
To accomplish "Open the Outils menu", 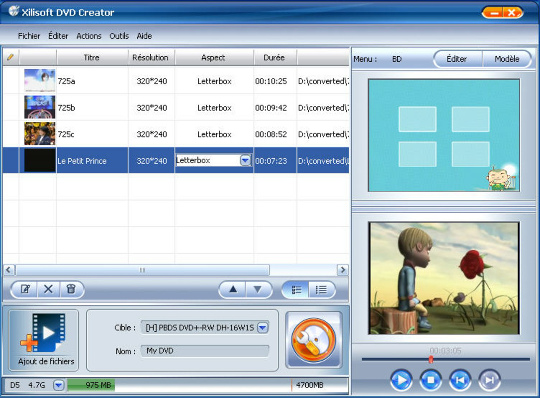I will pos(119,36).
